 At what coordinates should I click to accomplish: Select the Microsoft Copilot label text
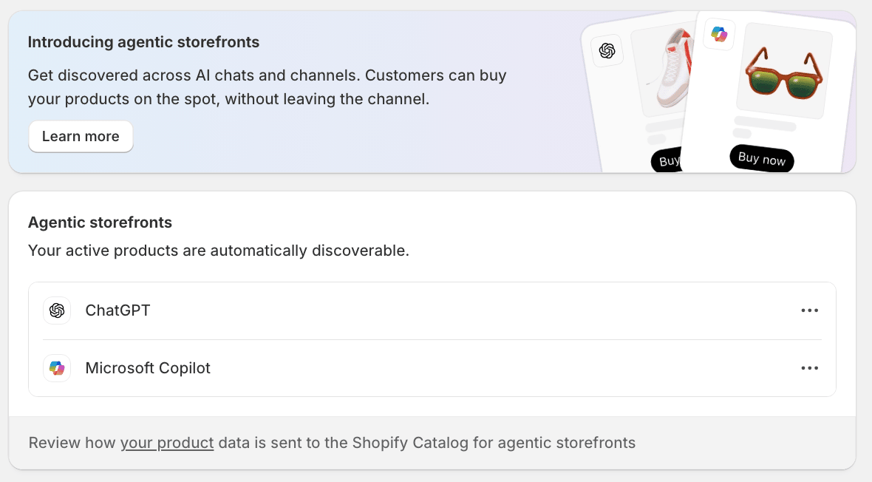click(148, 368)
